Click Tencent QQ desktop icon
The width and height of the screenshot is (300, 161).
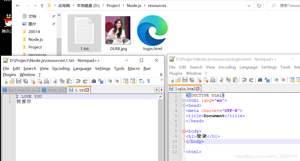7,23
